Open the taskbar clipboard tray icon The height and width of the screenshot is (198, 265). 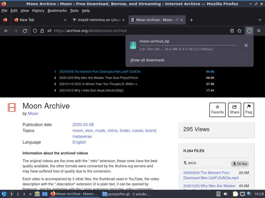[x=235, y=194]
